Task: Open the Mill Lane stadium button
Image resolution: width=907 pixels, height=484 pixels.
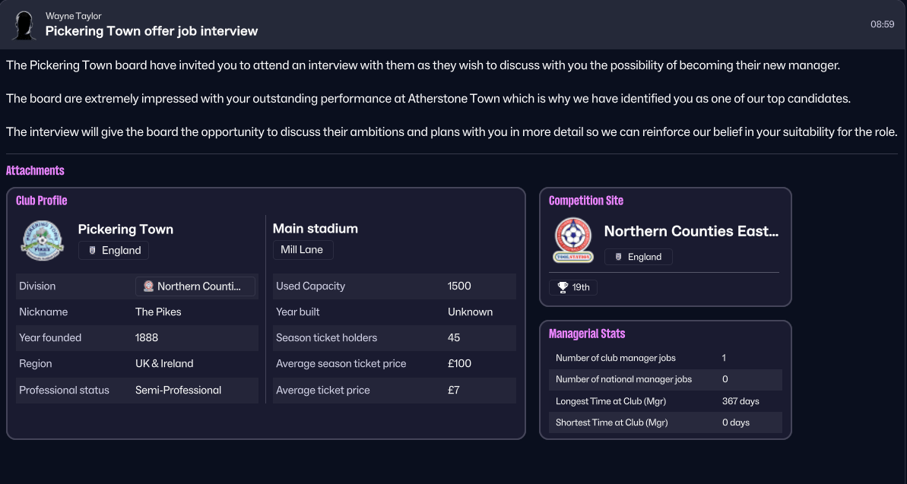Action: (302, 250)
